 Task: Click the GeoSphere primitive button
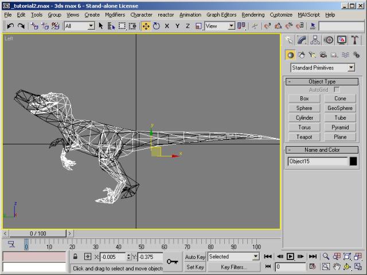340,108
